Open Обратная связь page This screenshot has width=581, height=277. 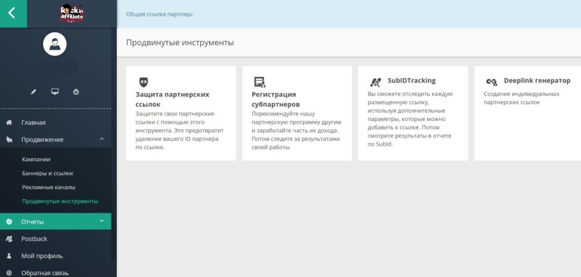(x=45, y=273)
